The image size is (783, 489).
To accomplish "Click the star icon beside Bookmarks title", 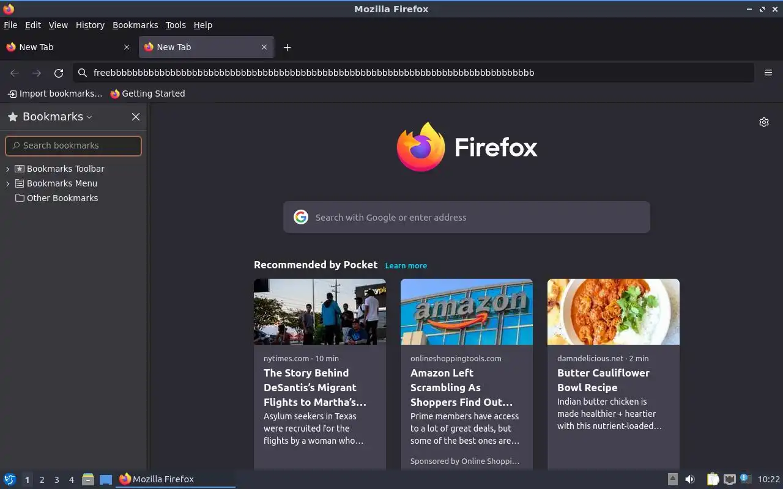I will coord(13,117).
